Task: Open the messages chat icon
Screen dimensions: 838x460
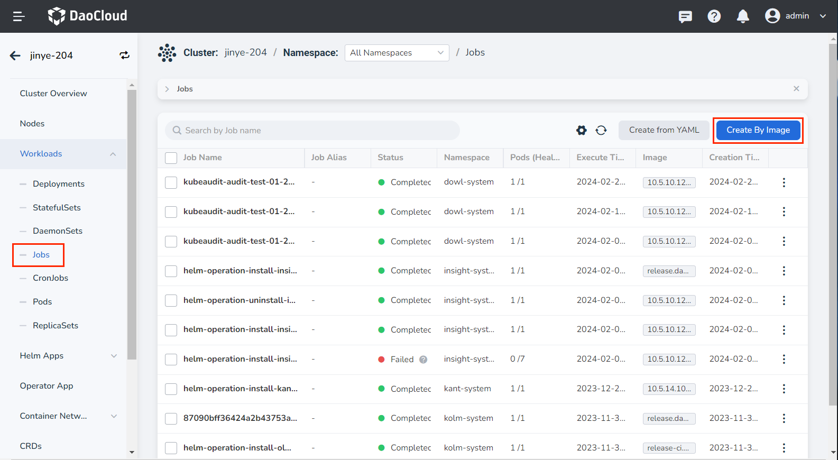Action: (685, 16)
